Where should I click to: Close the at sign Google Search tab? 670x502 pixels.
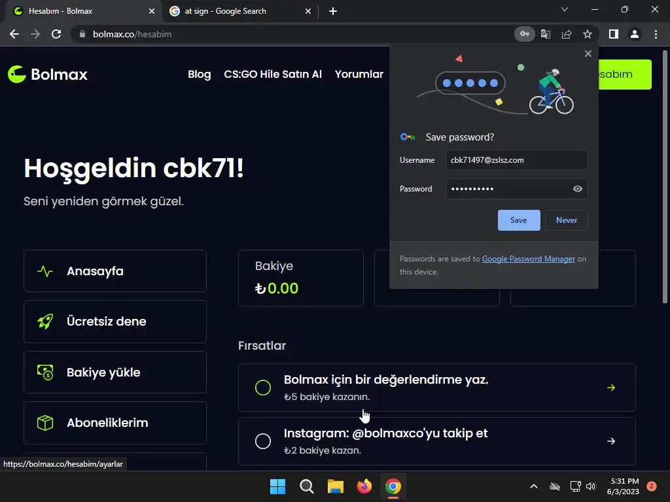(308, 11)
